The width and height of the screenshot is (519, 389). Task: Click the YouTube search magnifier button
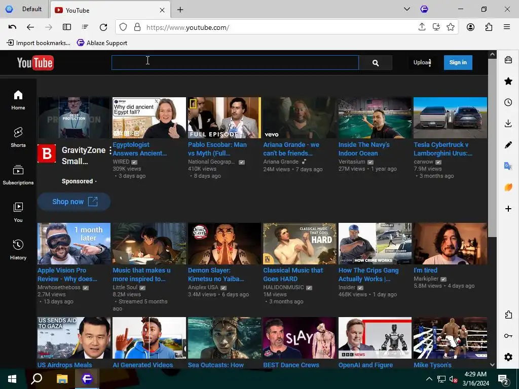tap(376, 62)
